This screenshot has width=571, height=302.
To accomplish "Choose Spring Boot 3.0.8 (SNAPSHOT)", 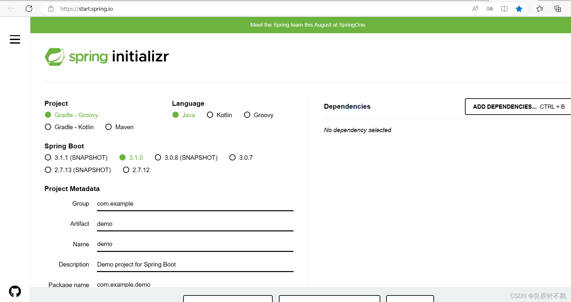I will (186, 158).
